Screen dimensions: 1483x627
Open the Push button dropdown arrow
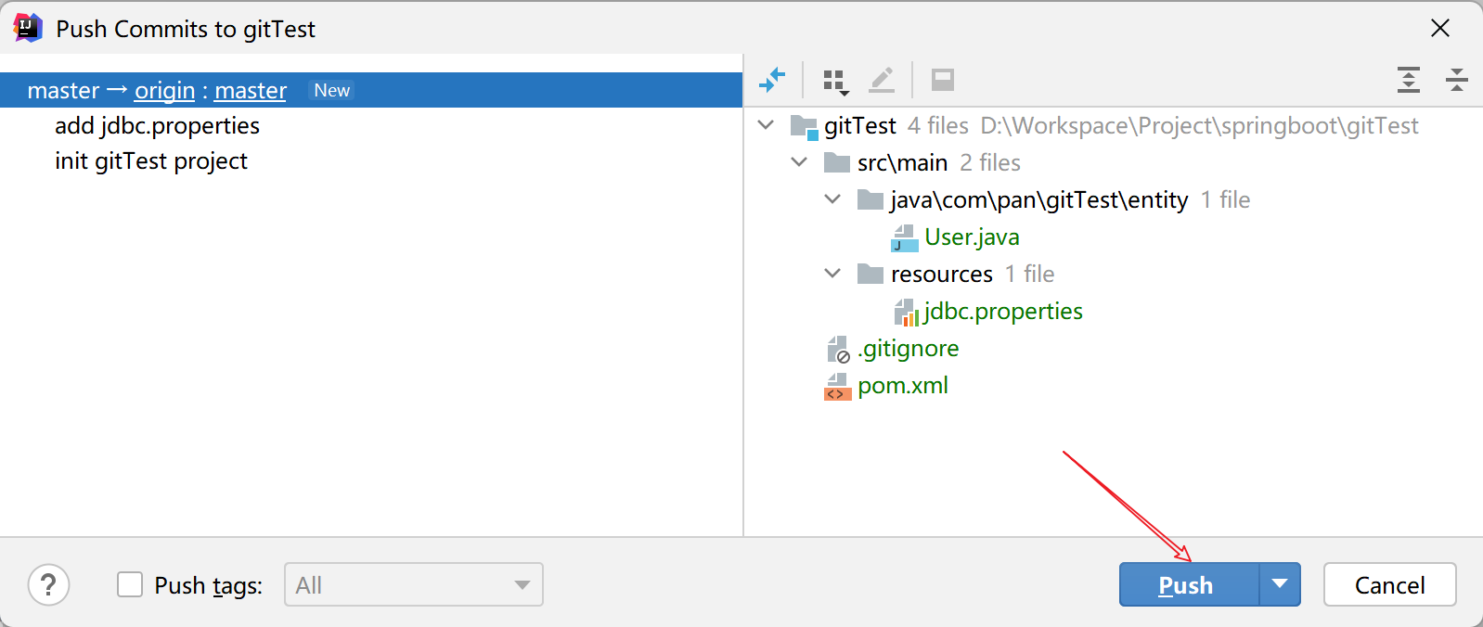coord(1280,584)
